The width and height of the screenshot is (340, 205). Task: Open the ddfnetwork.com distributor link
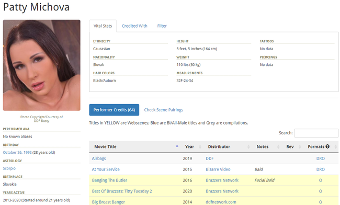(221, 202)
